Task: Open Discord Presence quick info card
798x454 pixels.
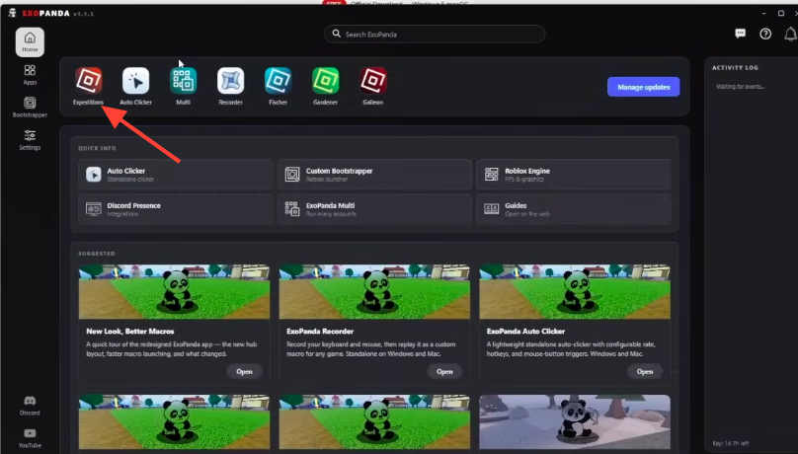Action: point(176,209)
